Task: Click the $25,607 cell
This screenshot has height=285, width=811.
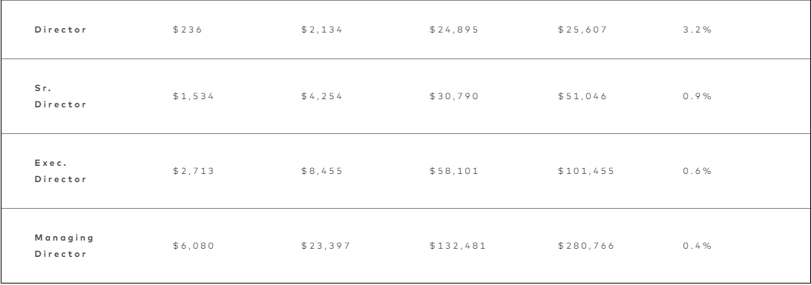Action: (582, 30)
